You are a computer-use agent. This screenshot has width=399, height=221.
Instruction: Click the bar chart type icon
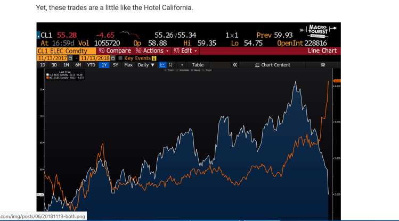171,65
